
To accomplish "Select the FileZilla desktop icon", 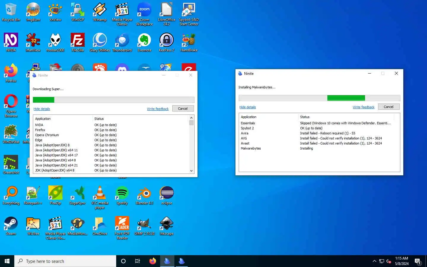I will coord(77,42).
